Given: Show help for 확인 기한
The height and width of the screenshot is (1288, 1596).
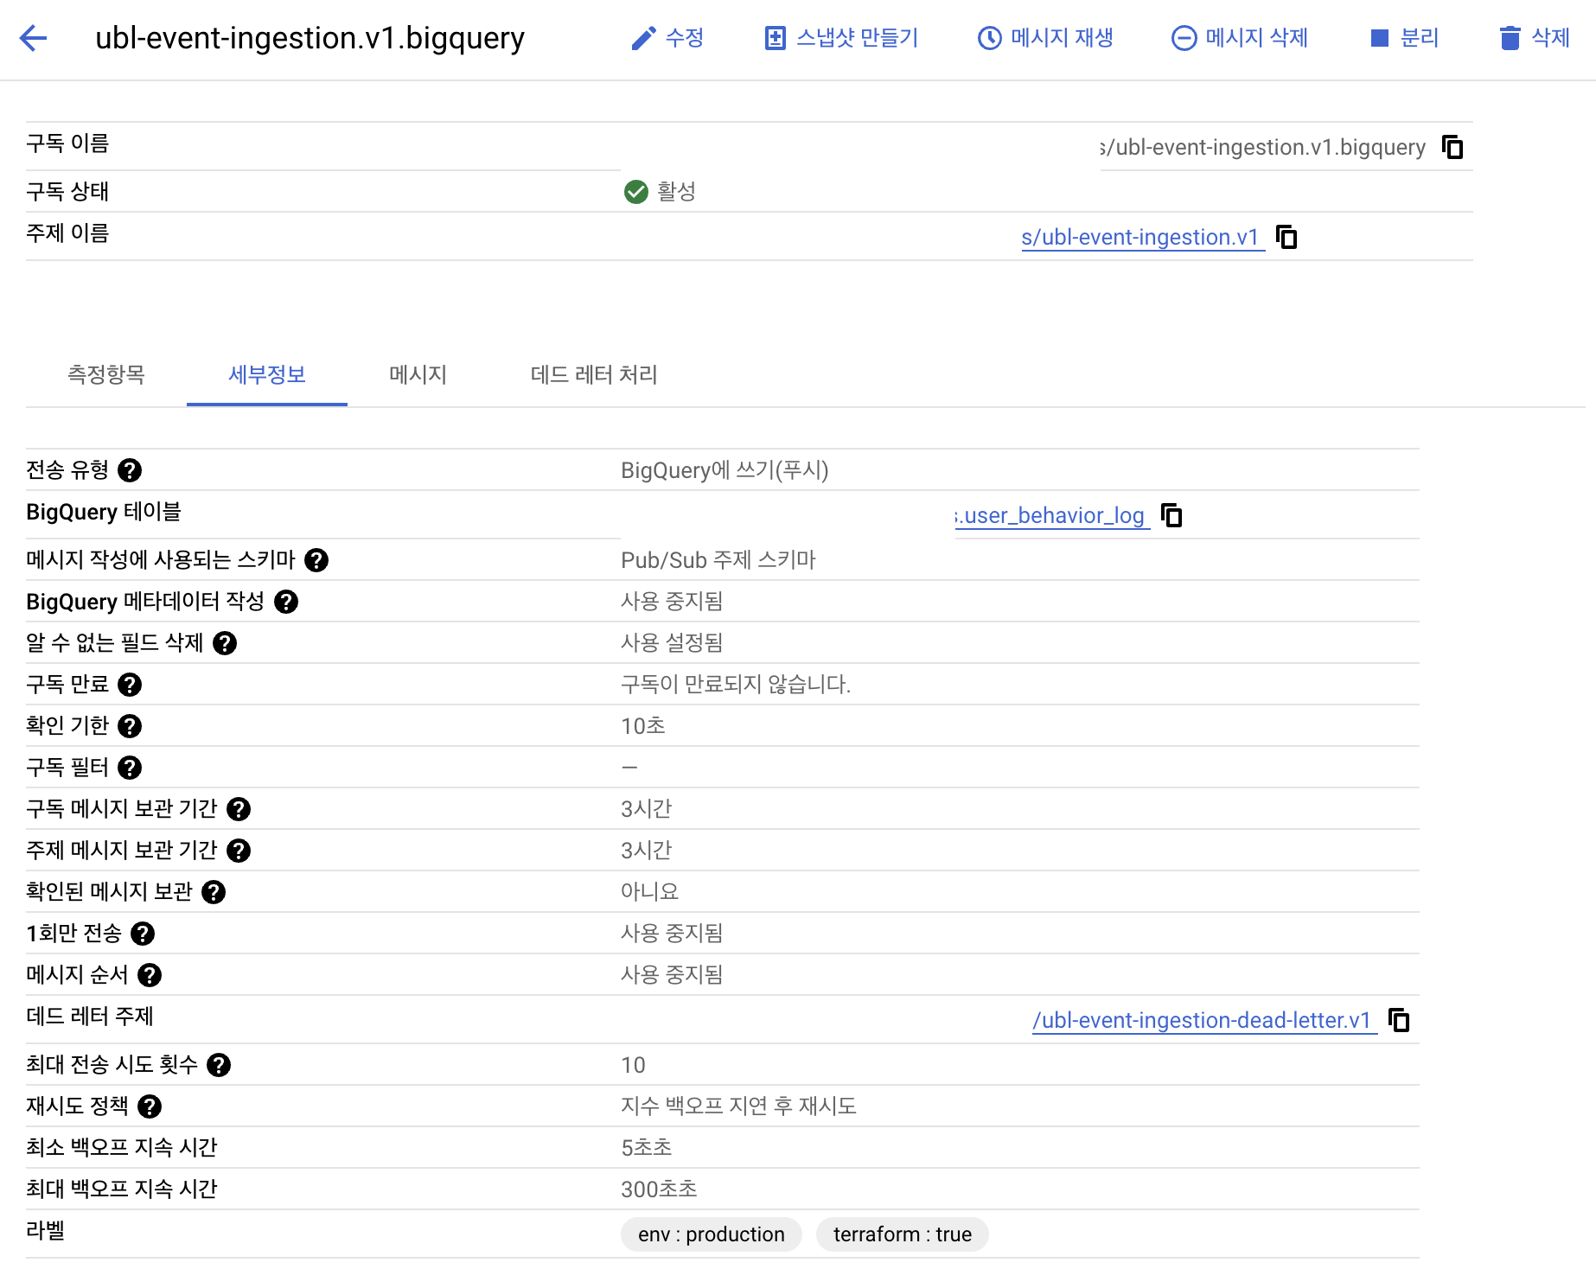Looking at the screenshot, I should [130, 726].
